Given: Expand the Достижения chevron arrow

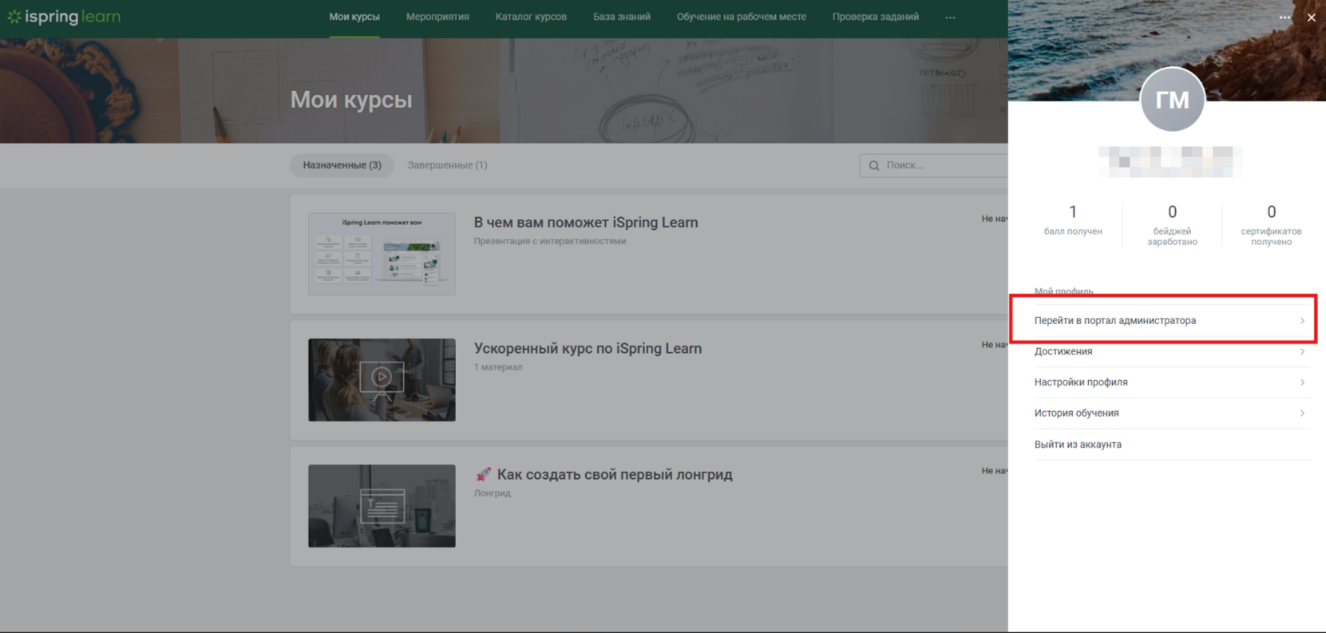Looking at the screenshot, I should coord(1302,352).
